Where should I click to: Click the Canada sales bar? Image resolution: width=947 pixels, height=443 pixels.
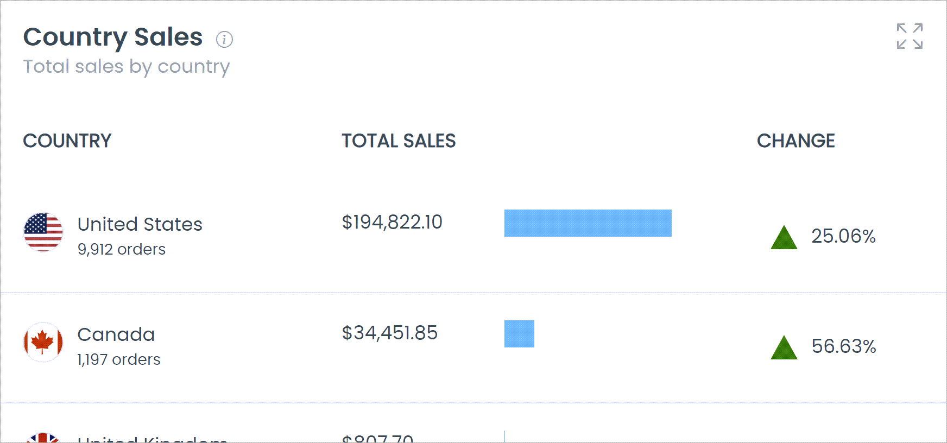click(x=519, y=334)
